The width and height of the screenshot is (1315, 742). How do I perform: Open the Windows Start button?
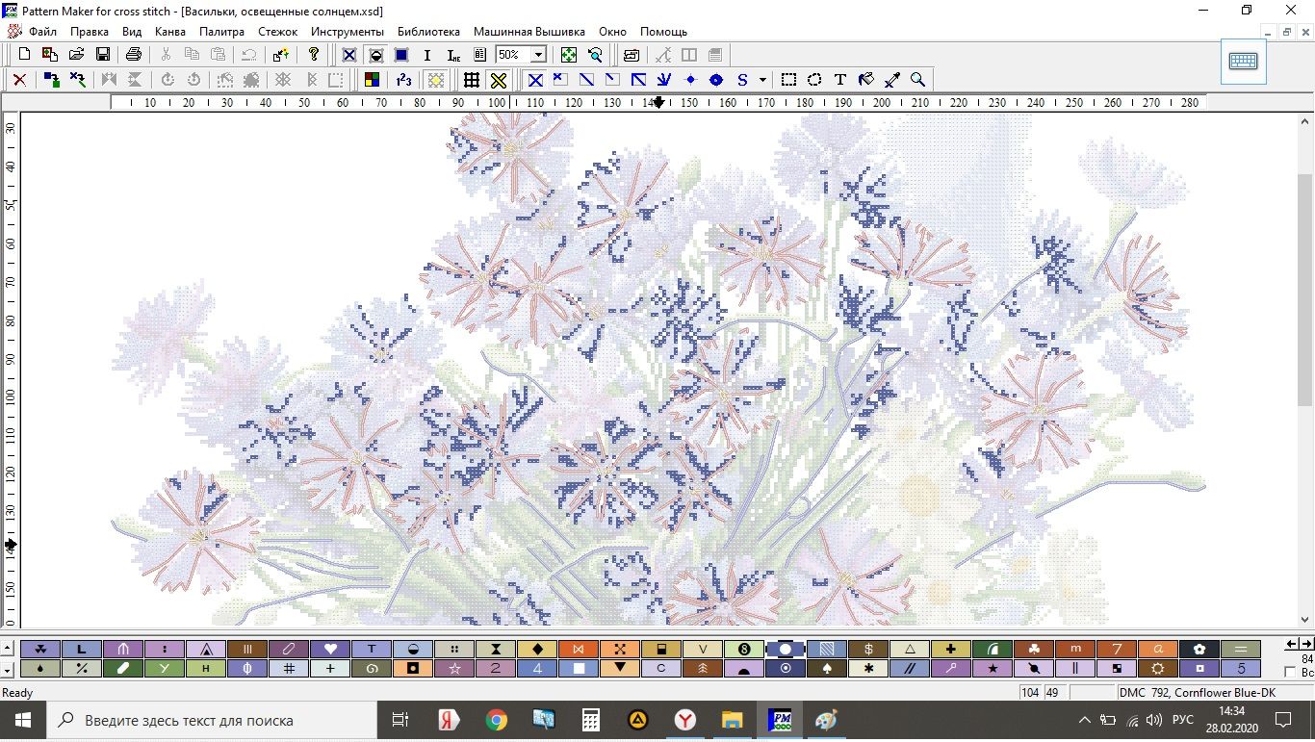pos(22,720)
